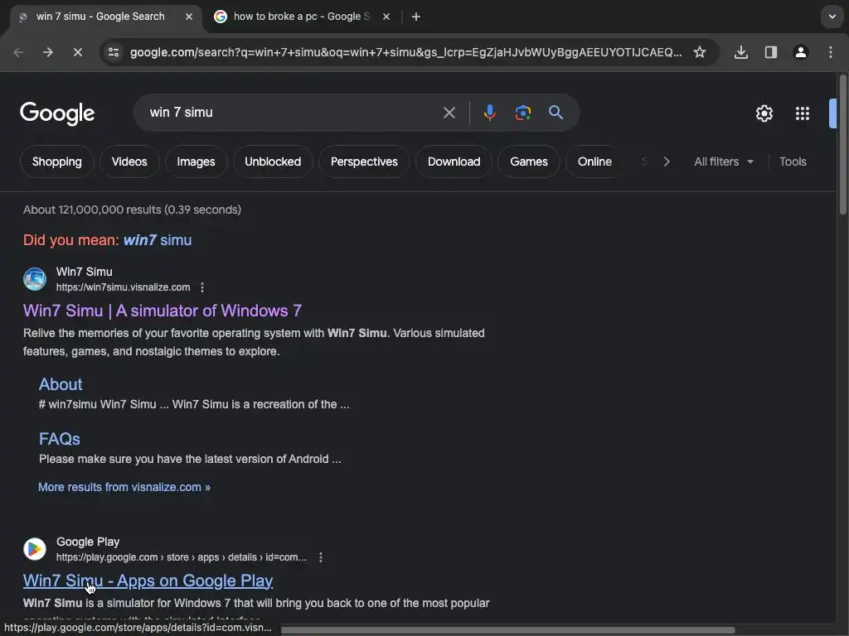849x636 pixels.
Task: Click the magnifying glass search button
Action: (x=555, y=113)
